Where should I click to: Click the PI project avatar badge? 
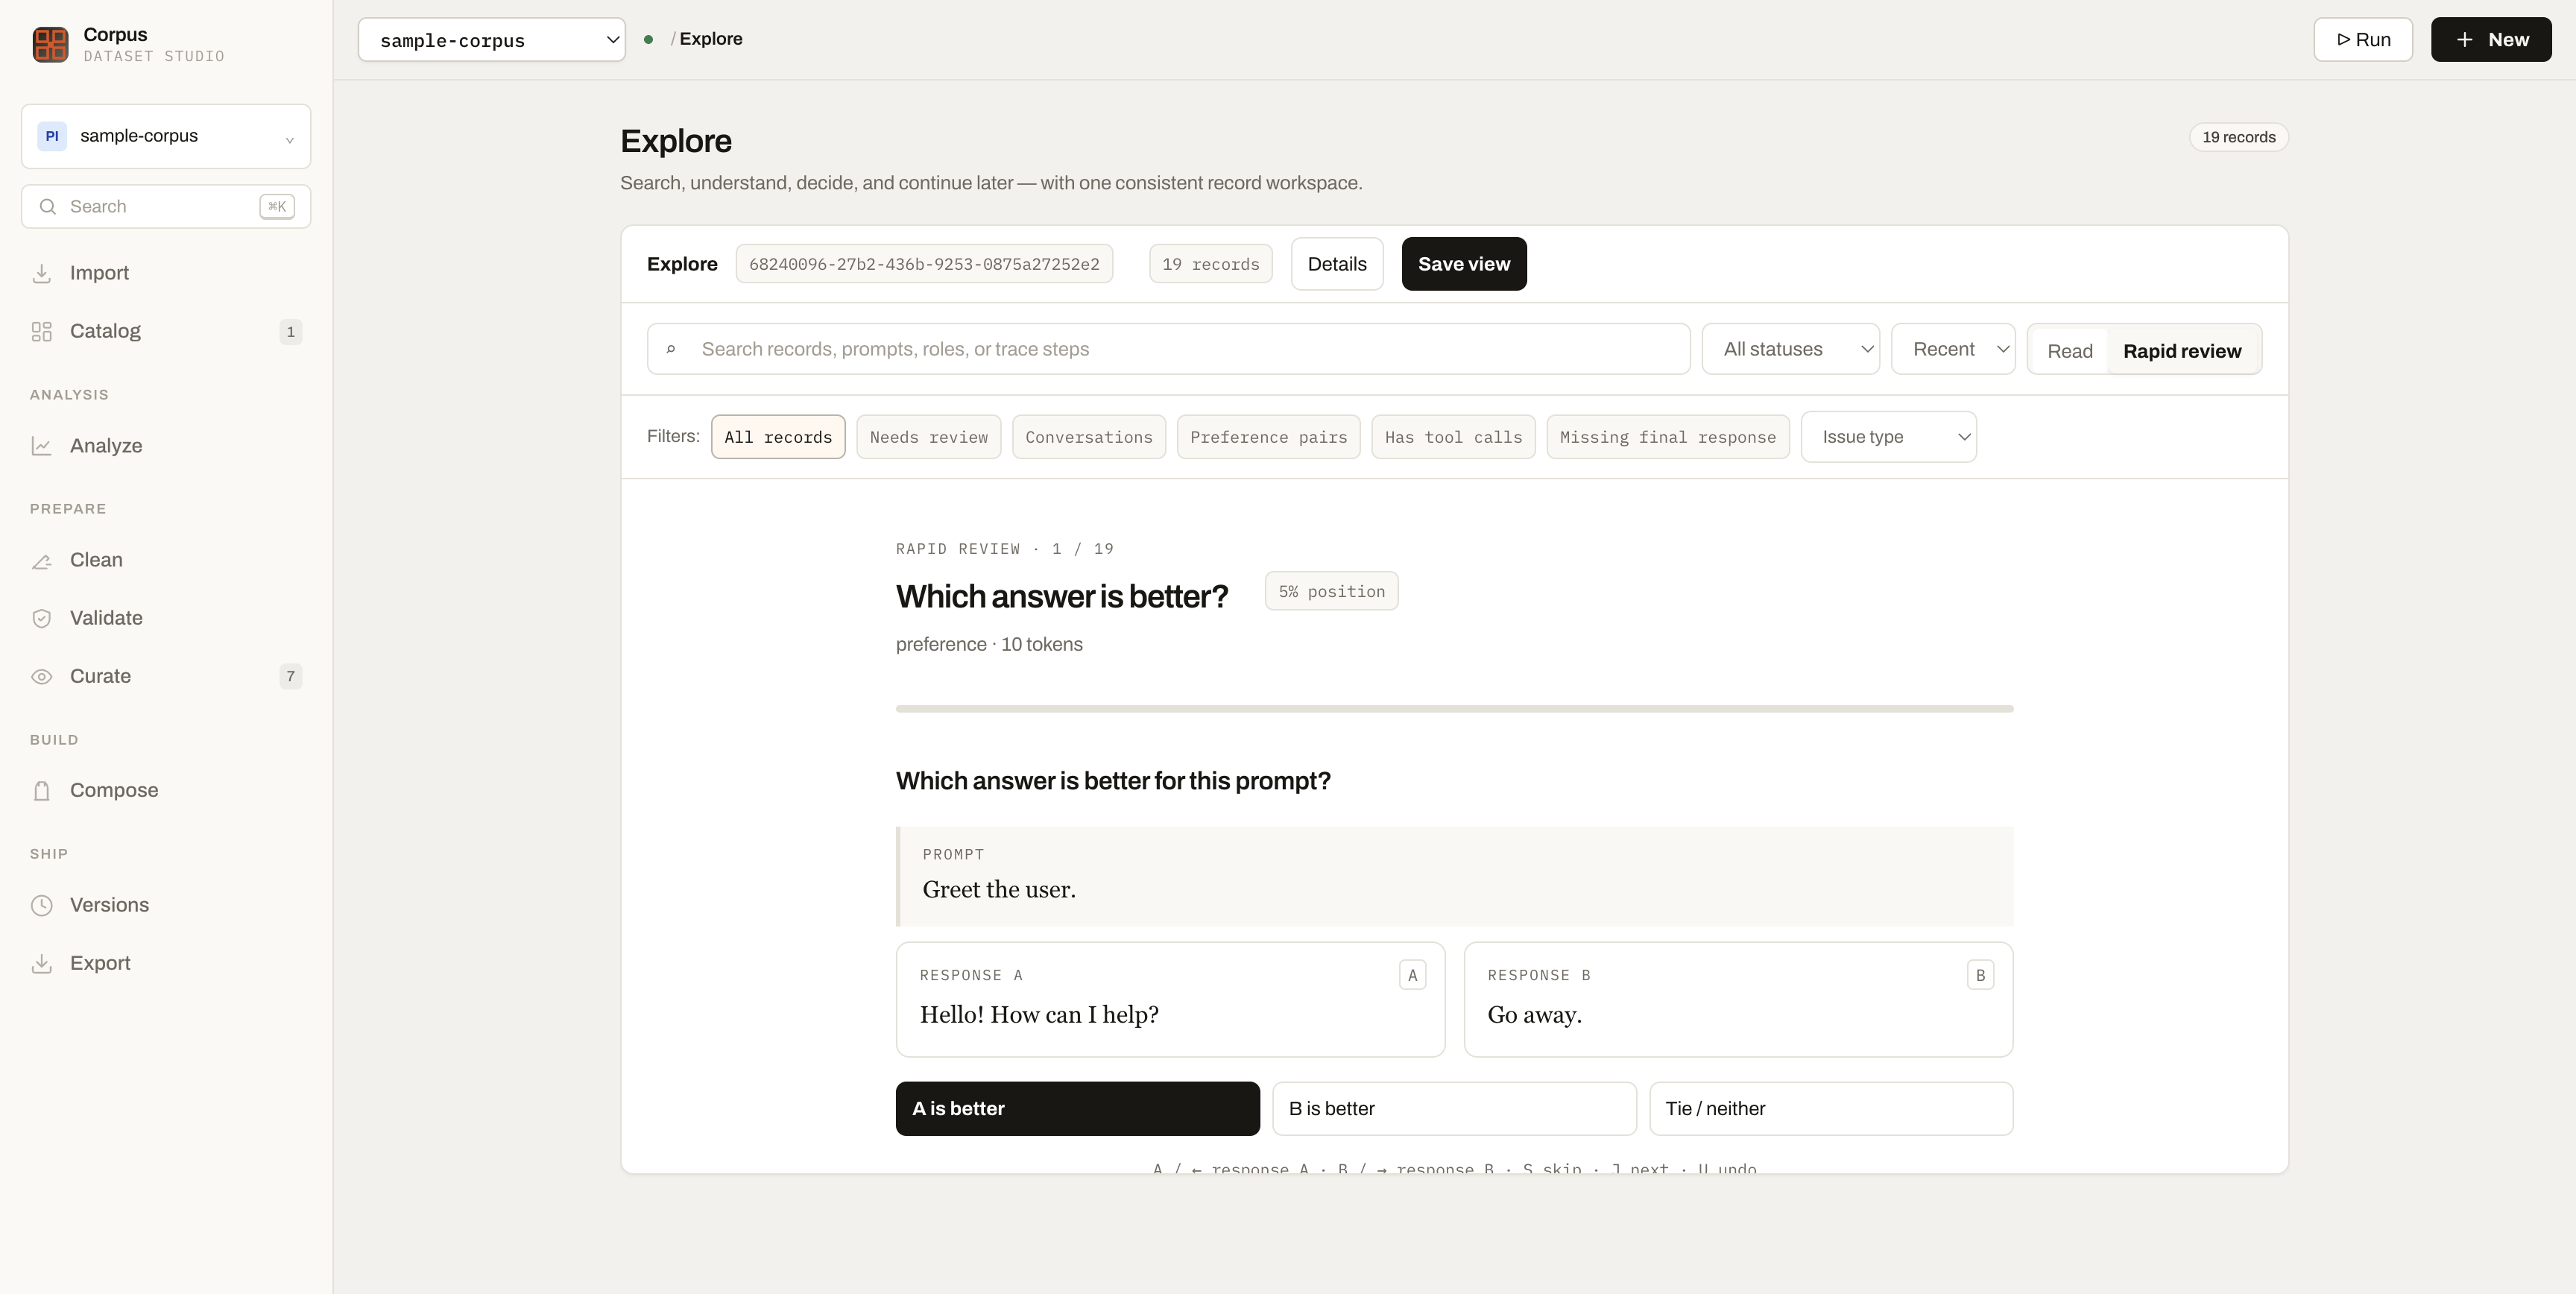tap(52, 136)
